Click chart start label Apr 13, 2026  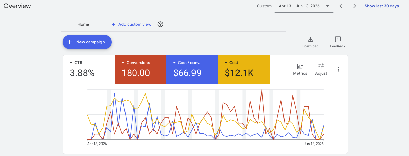tap(97, 144)
